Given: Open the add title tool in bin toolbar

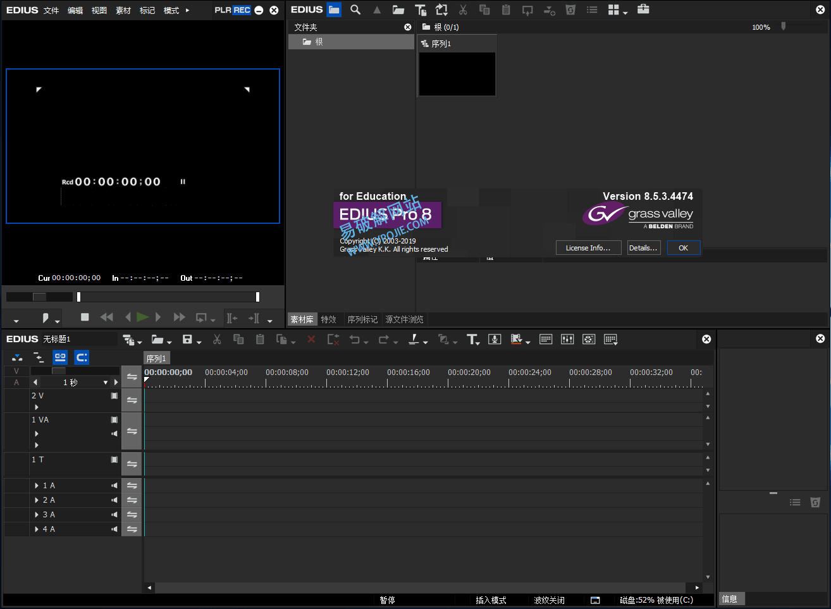Looking at the screenshot, I should point(421,9).
